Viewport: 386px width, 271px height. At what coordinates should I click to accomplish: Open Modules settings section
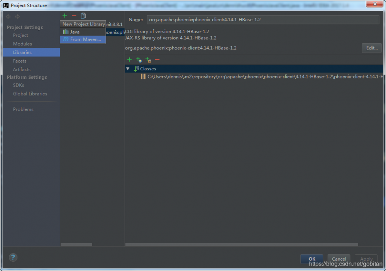(x=22, y=44)
